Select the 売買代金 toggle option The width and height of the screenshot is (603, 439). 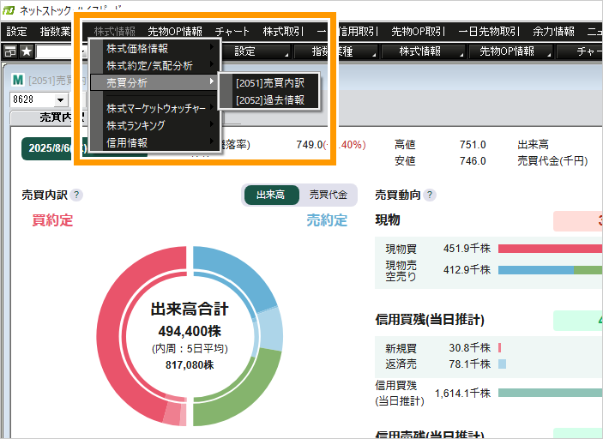click(x=329, y=195)
